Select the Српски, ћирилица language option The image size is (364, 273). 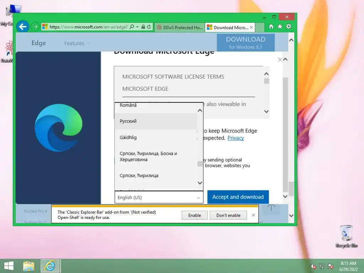click(156, 176)
